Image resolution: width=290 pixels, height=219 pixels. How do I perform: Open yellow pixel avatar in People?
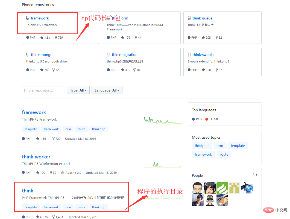[x=235, y=188]
